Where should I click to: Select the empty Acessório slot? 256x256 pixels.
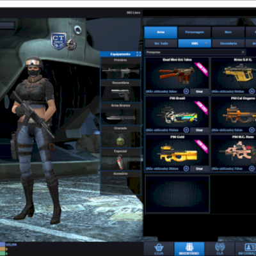coord(120,185)
